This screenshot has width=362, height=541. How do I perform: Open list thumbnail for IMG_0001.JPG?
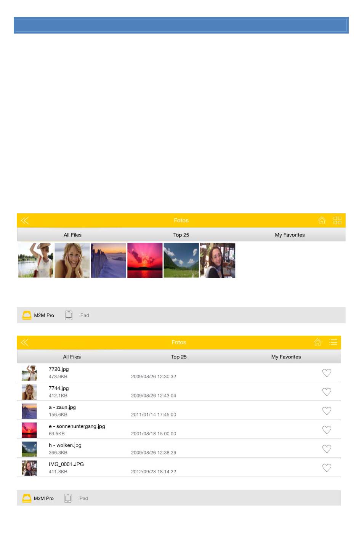click(x=29, y=468)
